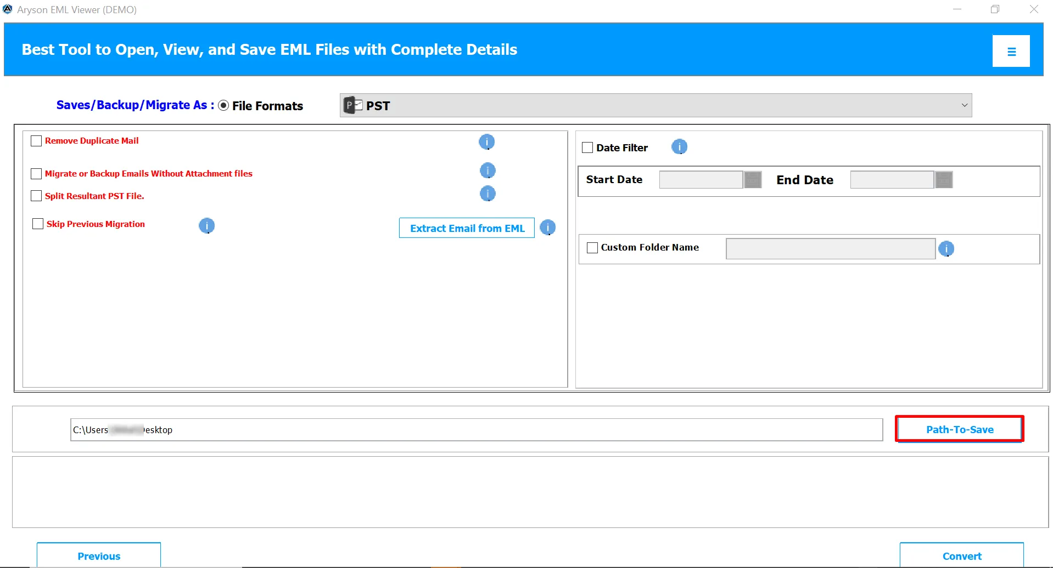Screen dimensions: 1053x568
Task: View info about Custom Folder Name
Action: click(946, 248)
